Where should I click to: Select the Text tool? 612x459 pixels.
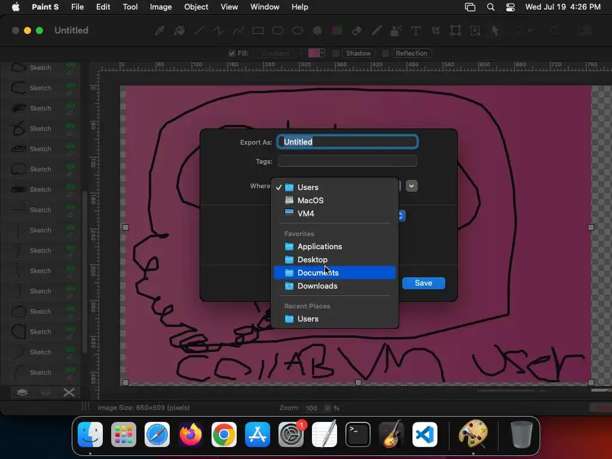click(x=416, y=30)
